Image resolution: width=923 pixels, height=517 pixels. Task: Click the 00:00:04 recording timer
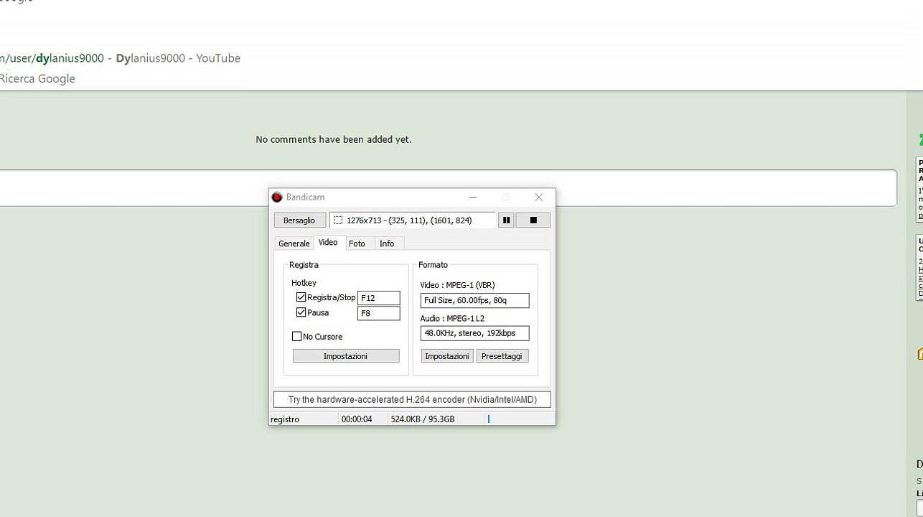click(x=357, y=419)
